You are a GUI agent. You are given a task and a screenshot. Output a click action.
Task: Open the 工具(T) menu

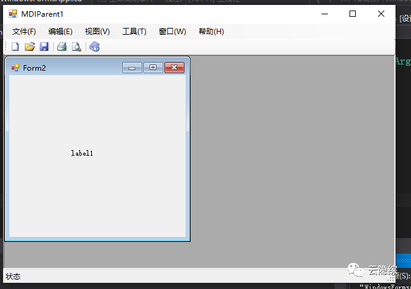coord(134,32)
